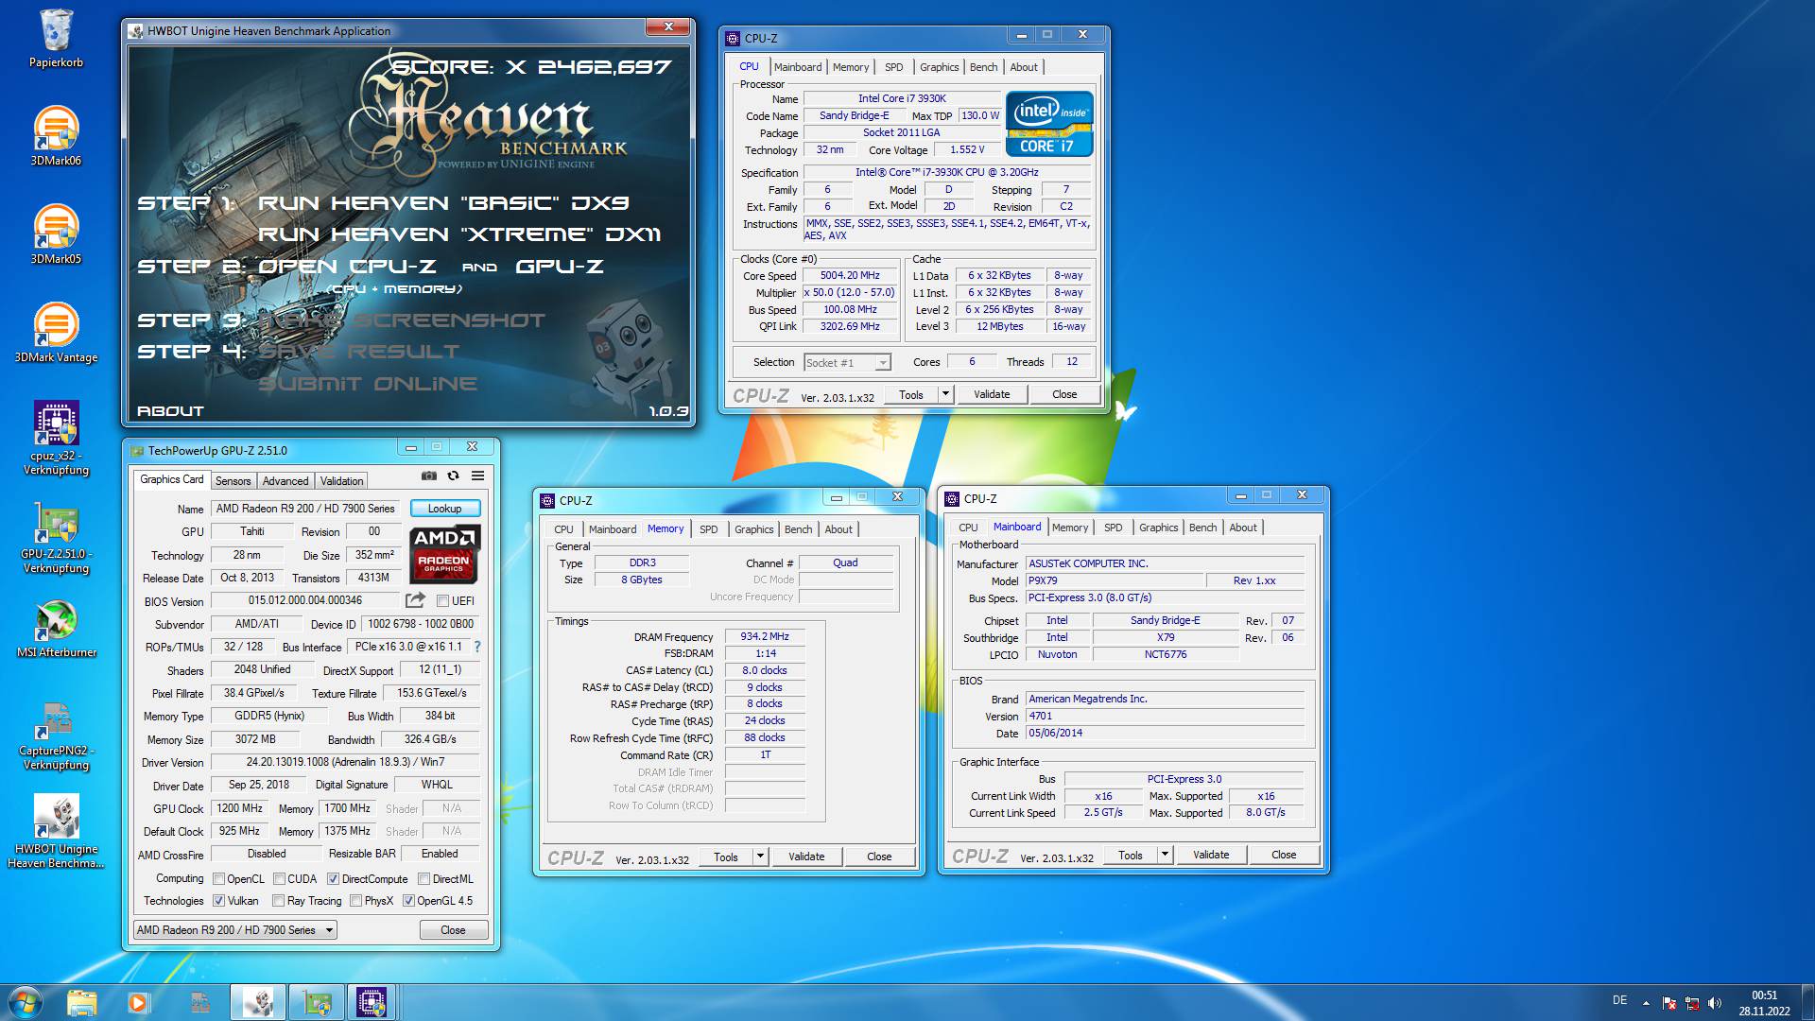The height and width of the screenshot is (1021, 1815).
Task: Open GPU-Z hamburger menu icon
Action: point(477,476)
